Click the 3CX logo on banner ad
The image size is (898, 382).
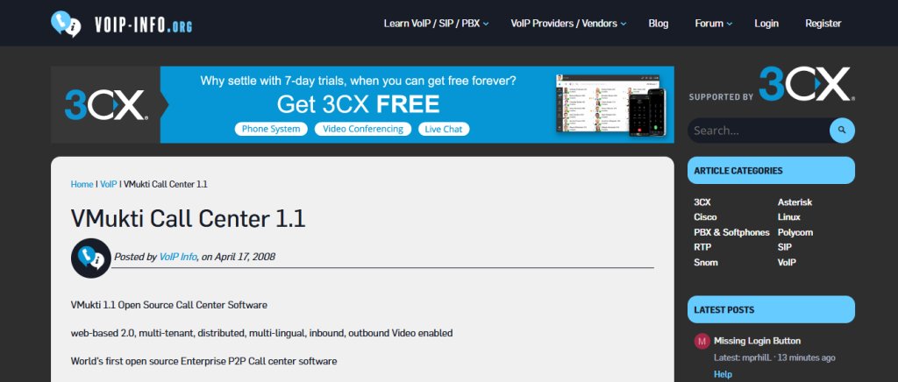[105, 105]
